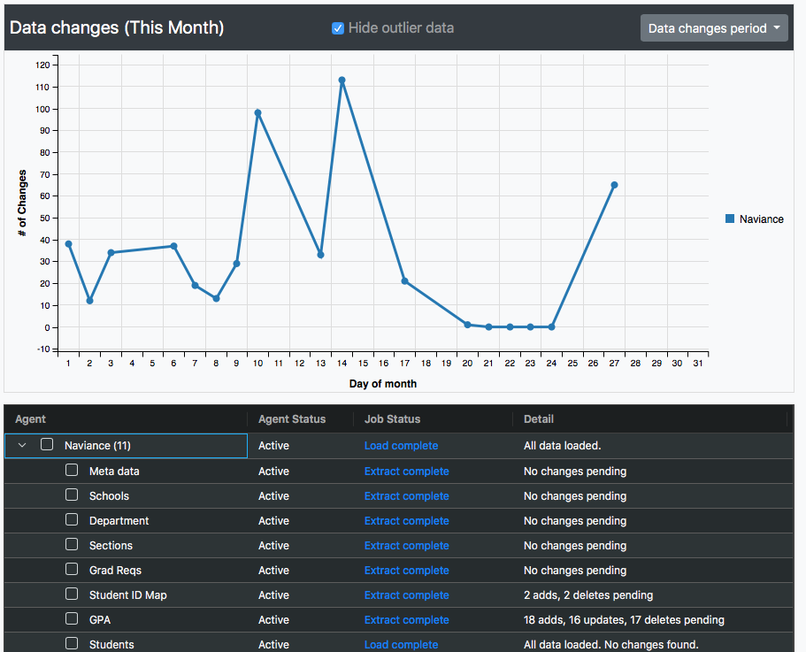Select the Detail column header

pyautogui.click(x=539, y=419)
